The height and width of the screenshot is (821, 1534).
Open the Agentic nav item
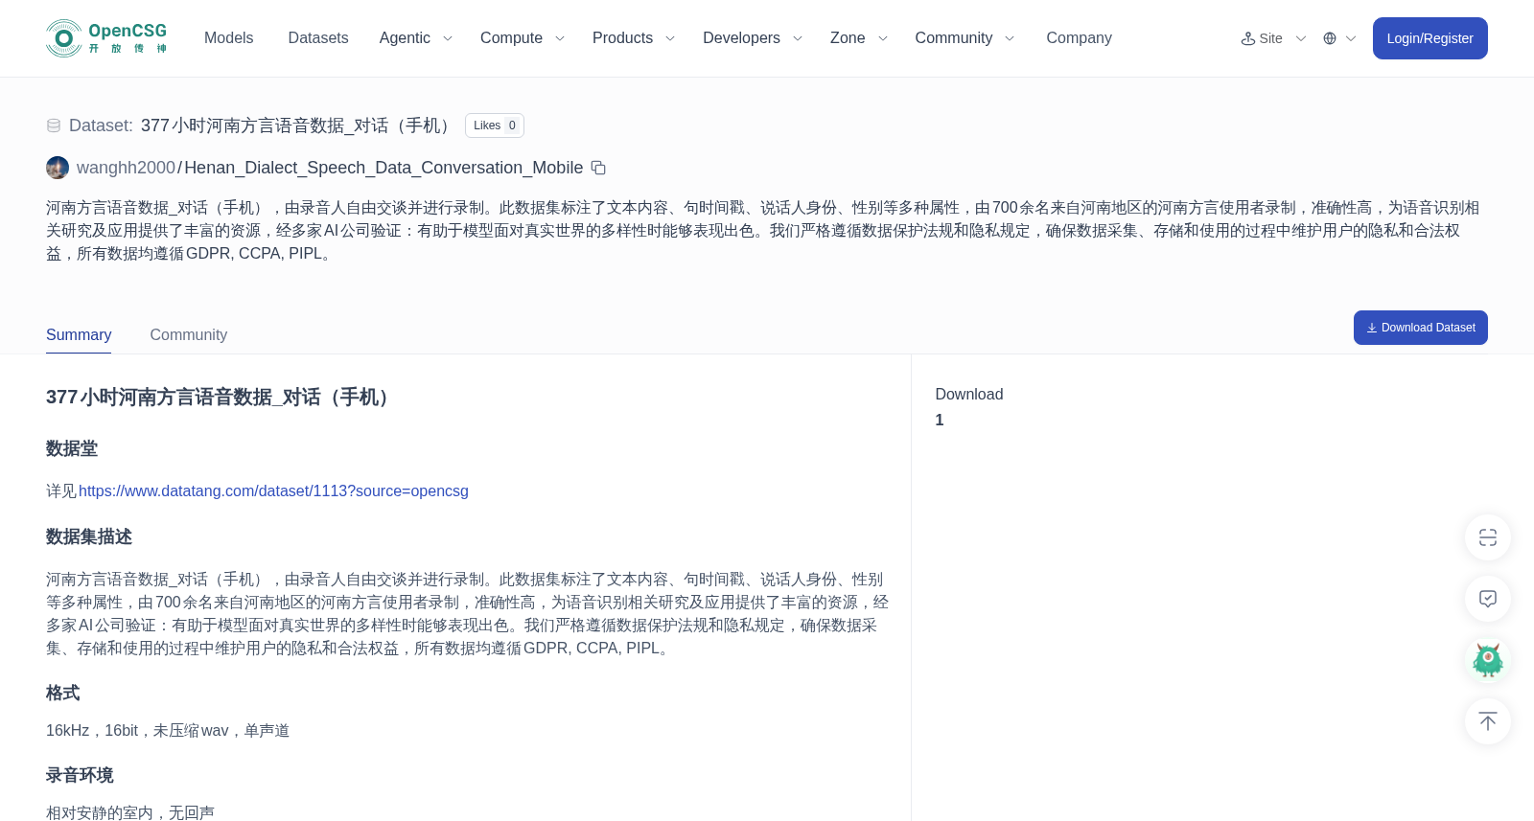[x=405, y=38]
